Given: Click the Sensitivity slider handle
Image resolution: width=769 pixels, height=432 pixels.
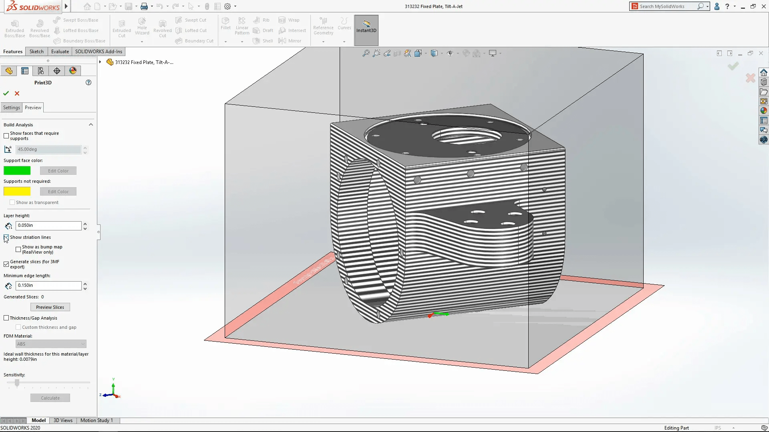Looking at the screenshot, I should click(x=17, y=383).
